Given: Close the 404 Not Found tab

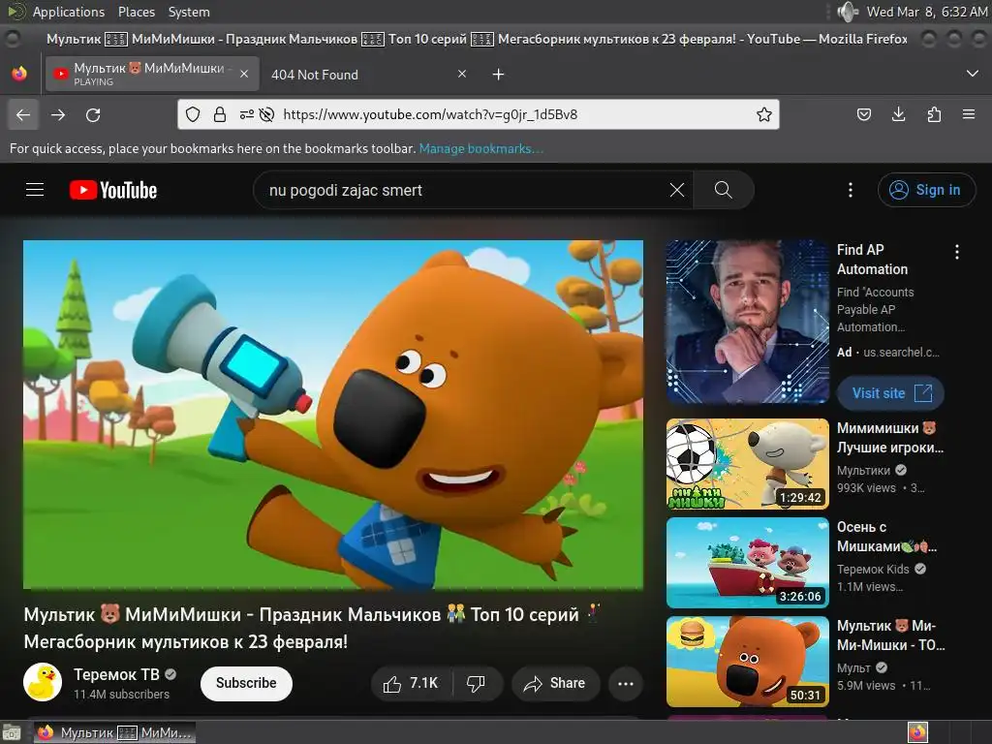Looking at the screenshot, I should pos(462,74).
